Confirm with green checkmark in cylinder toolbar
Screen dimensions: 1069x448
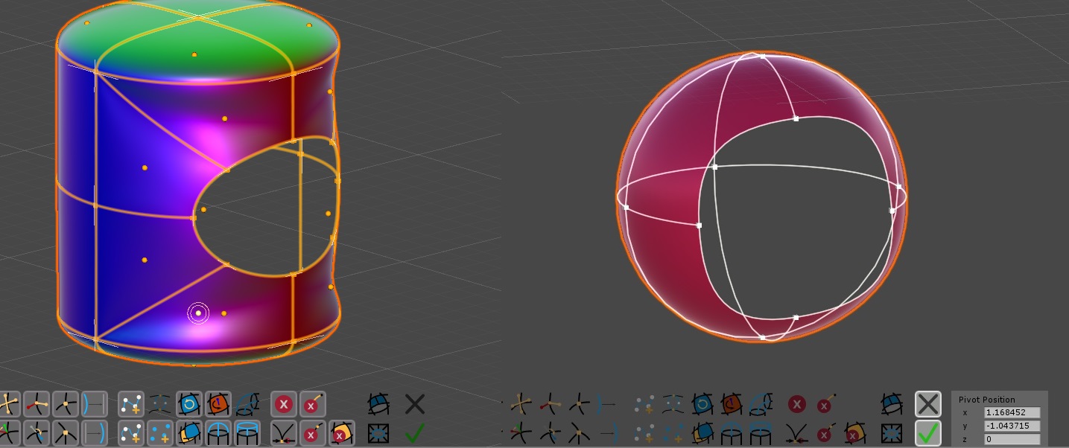tap(415, 432)
